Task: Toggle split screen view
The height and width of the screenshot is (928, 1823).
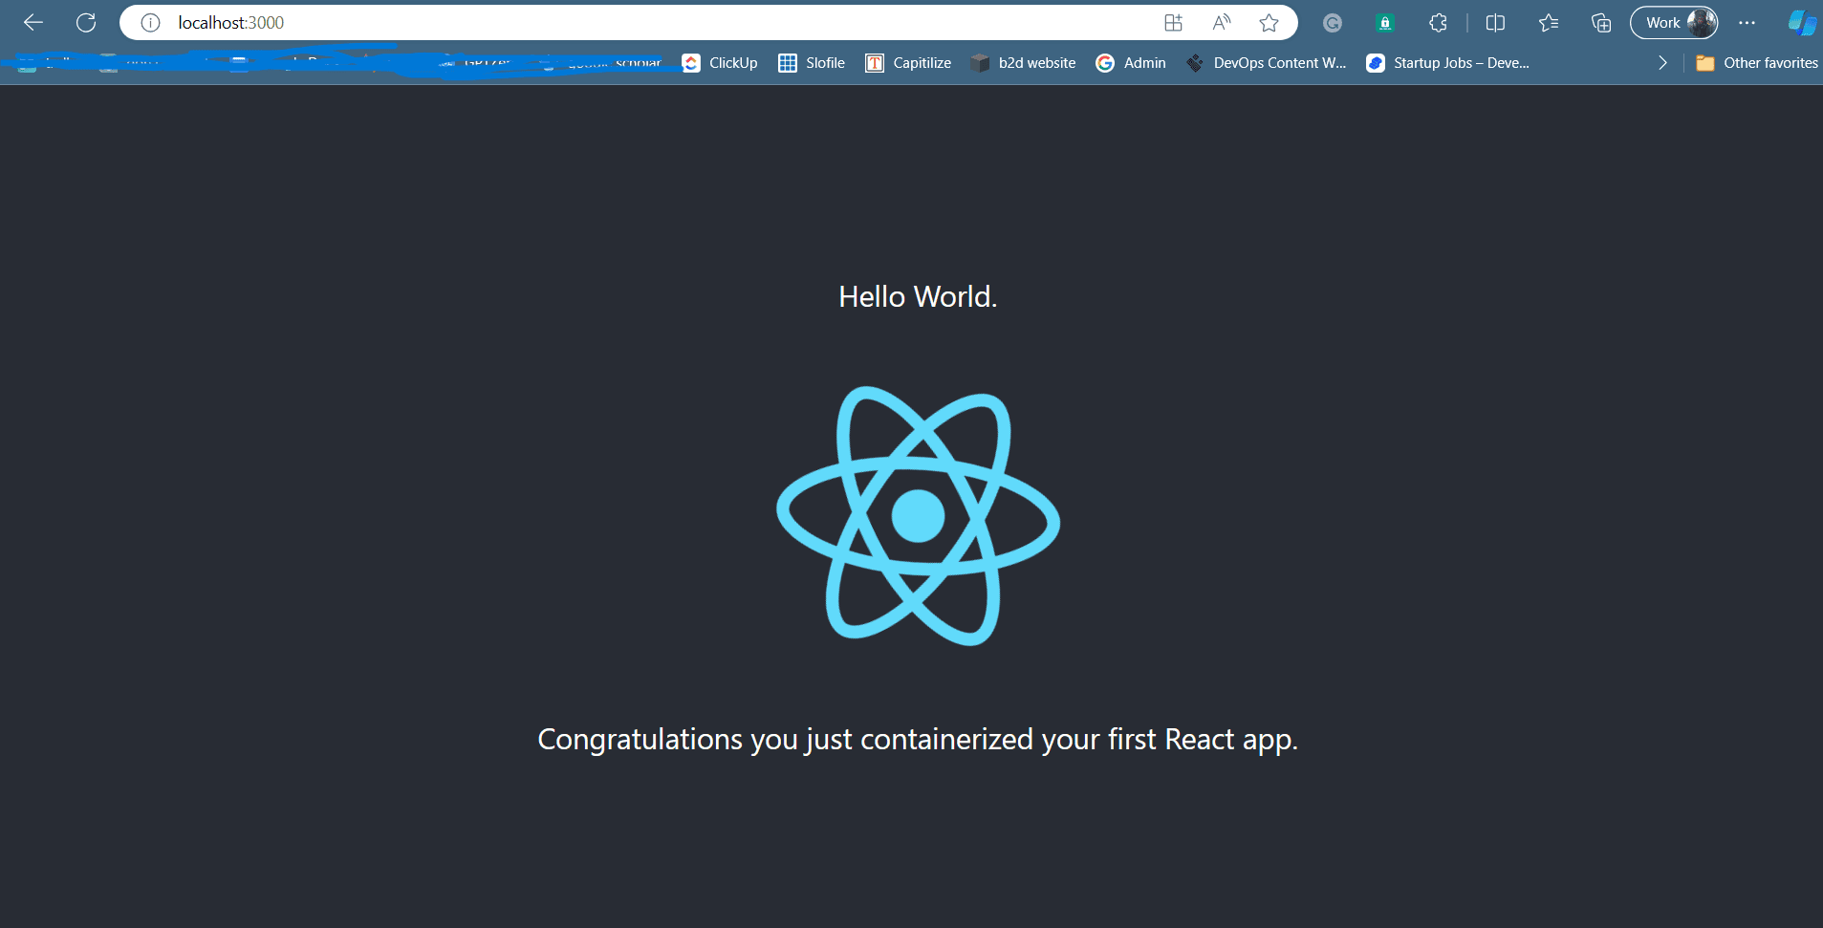Action: coord(1495,23)
